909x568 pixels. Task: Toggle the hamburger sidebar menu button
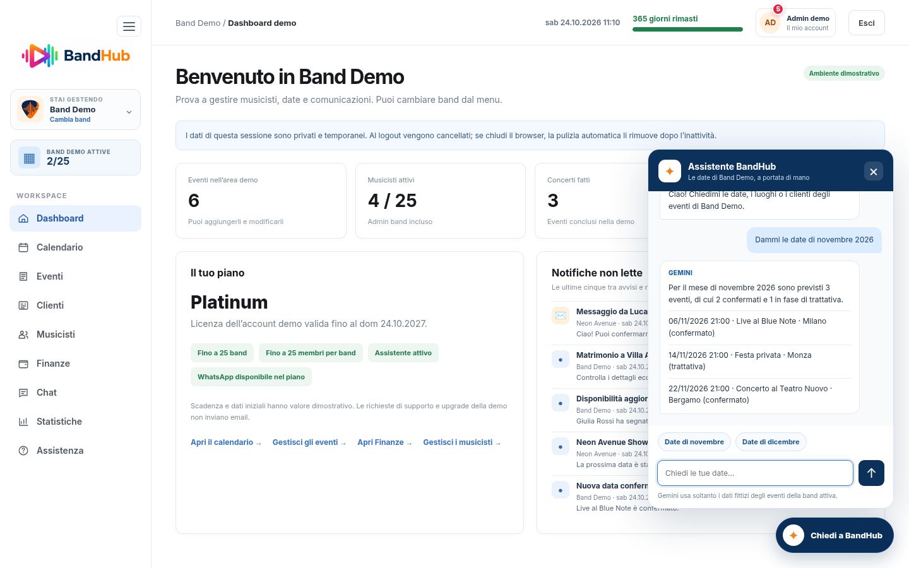[129, 27]
